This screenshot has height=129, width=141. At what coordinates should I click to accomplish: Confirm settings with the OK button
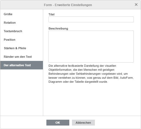(58, 123)
